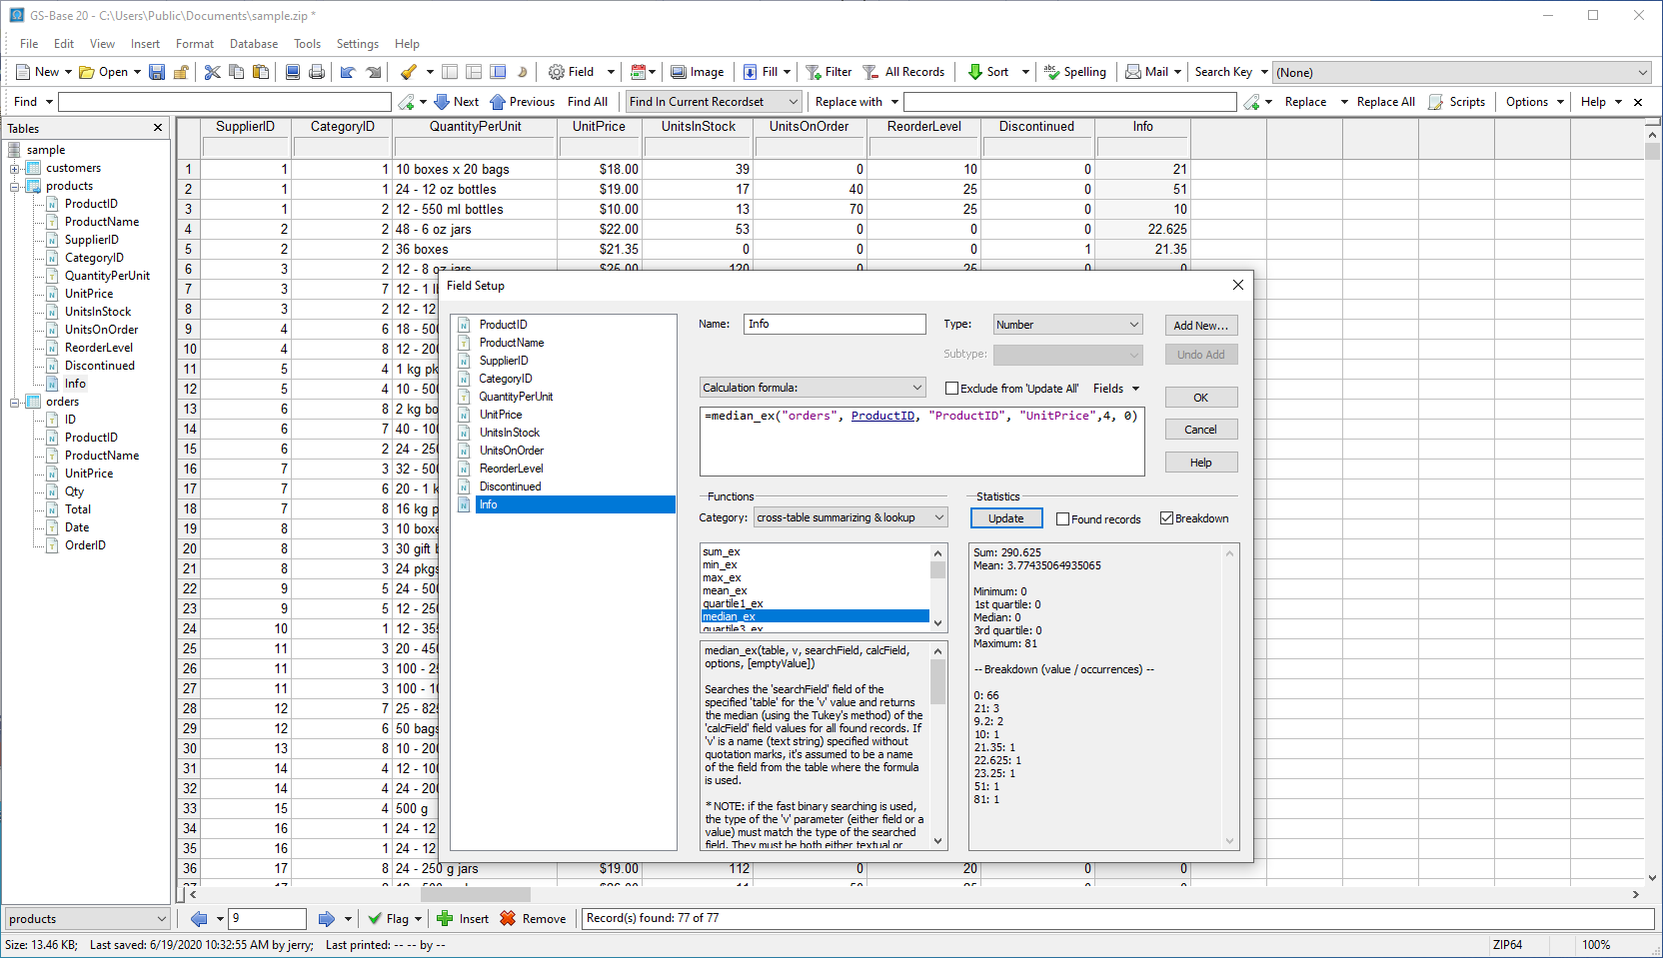
Task: Select UnitsInStock in the Field Setup list
Action: (510, 433)
